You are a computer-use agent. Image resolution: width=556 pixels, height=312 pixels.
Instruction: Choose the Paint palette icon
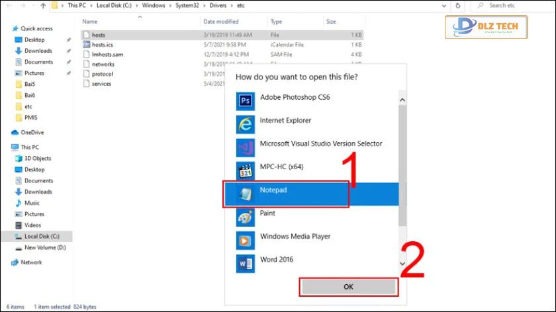tap(246, 217)
